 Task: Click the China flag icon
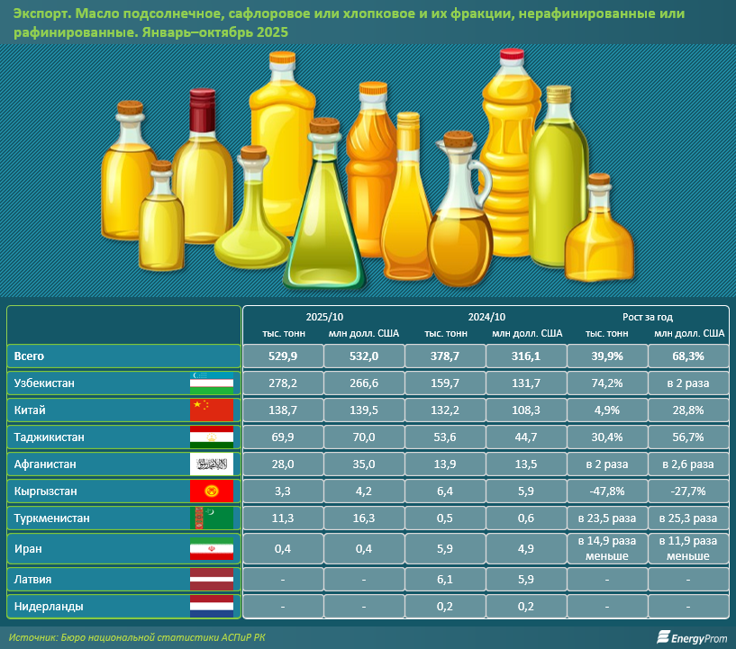(x=212, y=410)
